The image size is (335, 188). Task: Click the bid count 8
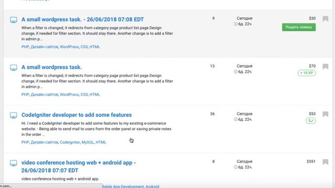(213, 161)
